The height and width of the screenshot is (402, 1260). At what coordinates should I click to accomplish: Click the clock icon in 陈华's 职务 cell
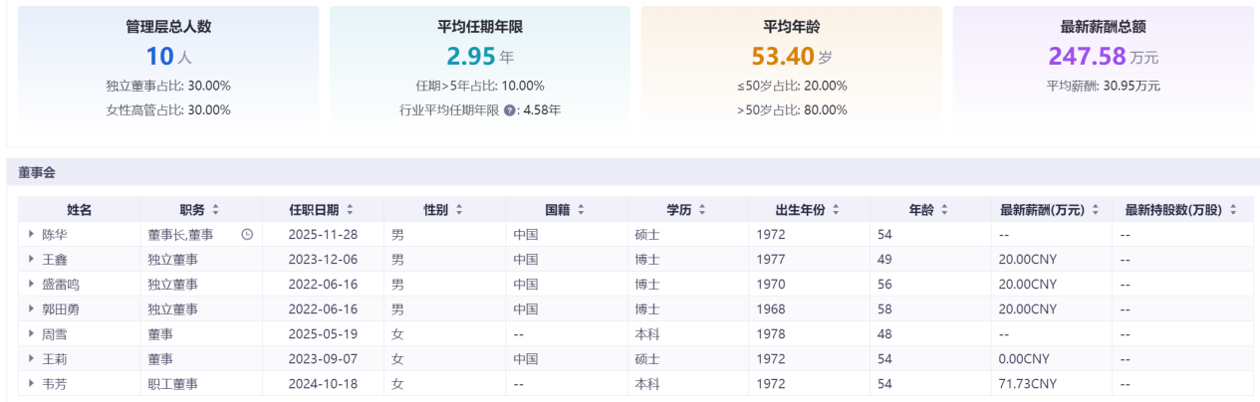click(x=247, y=235)
